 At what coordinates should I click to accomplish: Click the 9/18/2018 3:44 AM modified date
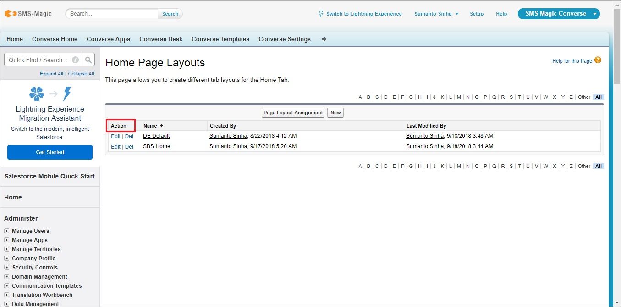coord(470,147)
